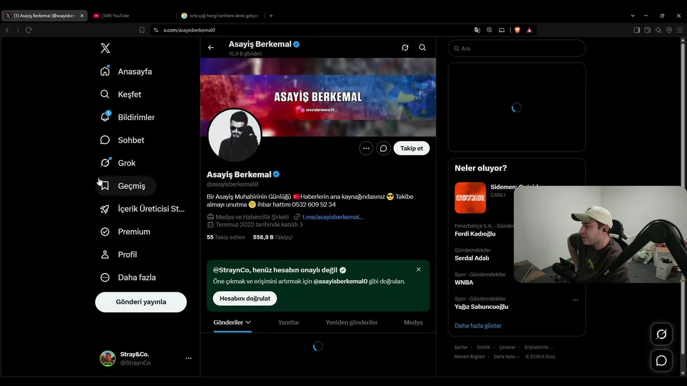Open the Premium menu item
The width and height of the screenshot is (687, 386).
tap(126, 232)
